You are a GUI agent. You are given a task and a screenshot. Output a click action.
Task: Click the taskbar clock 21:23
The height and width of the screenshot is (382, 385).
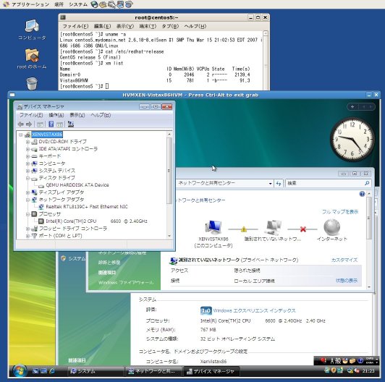pyautogui.click(x=368, y=370)
